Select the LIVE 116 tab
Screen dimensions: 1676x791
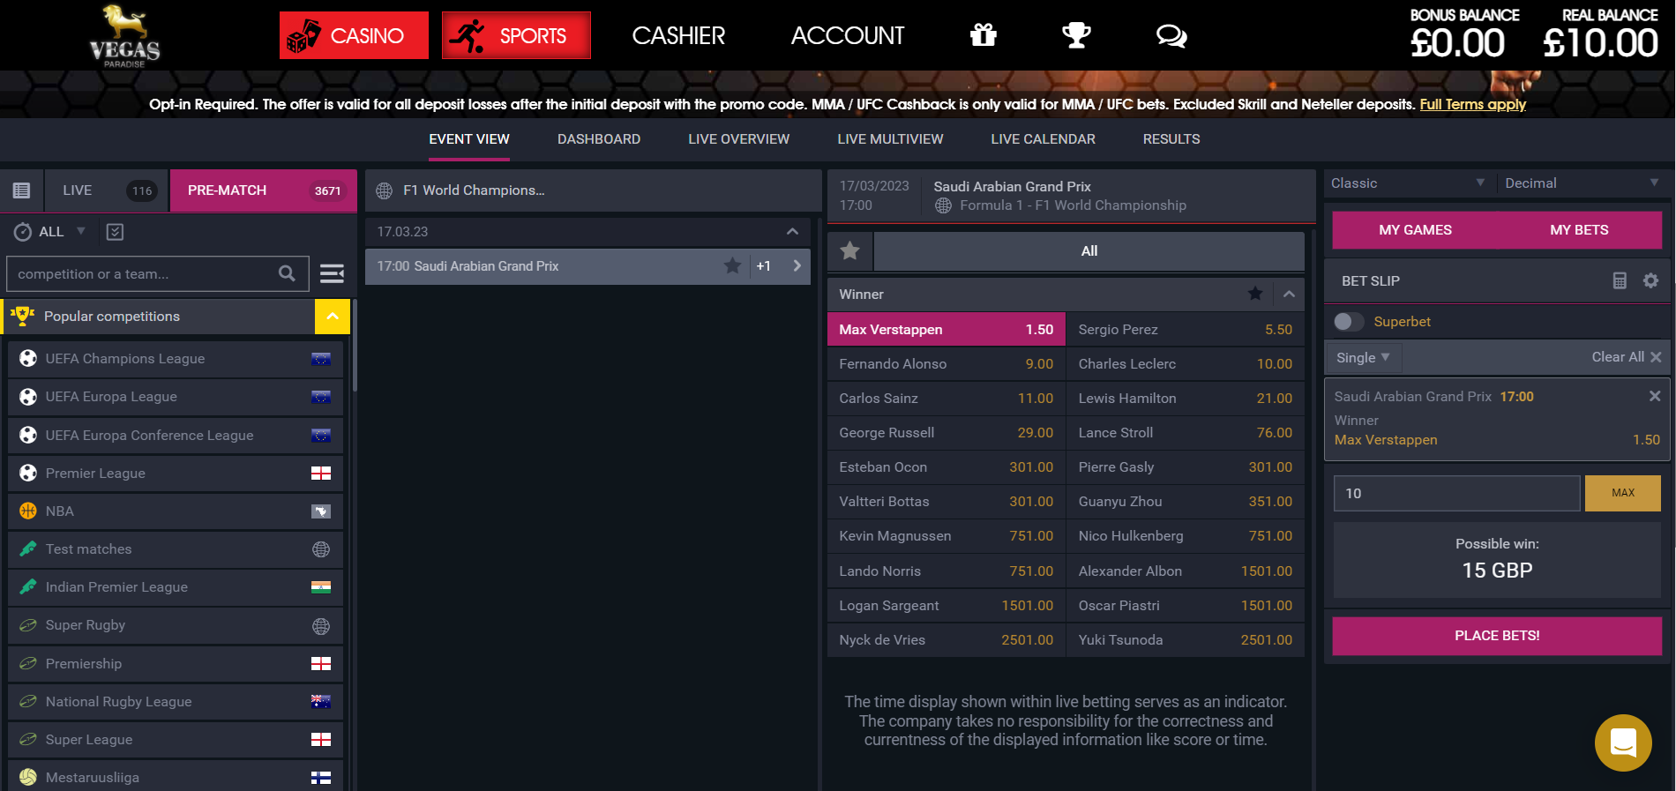[107, 190]
